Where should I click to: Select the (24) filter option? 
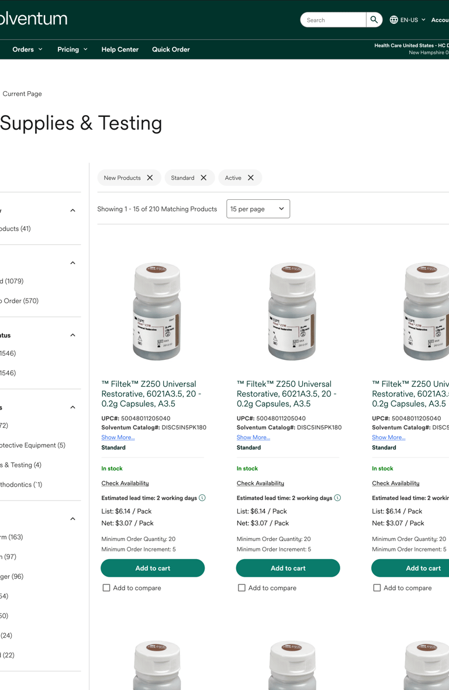(x=6, y=636)
